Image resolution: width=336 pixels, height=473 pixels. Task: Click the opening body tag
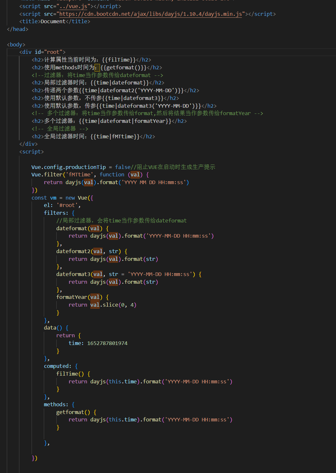(x=16, y=44)
